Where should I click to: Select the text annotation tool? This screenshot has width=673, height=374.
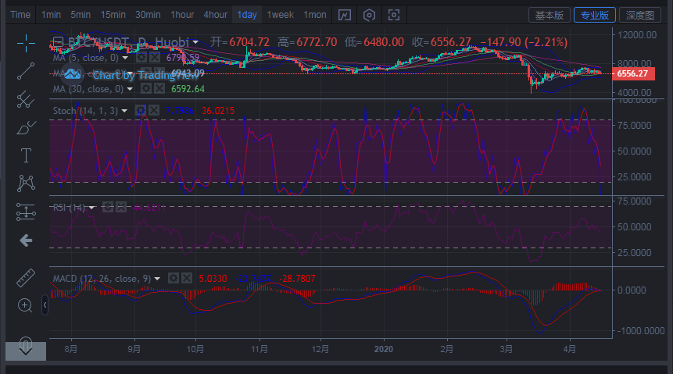click(26, 155)
